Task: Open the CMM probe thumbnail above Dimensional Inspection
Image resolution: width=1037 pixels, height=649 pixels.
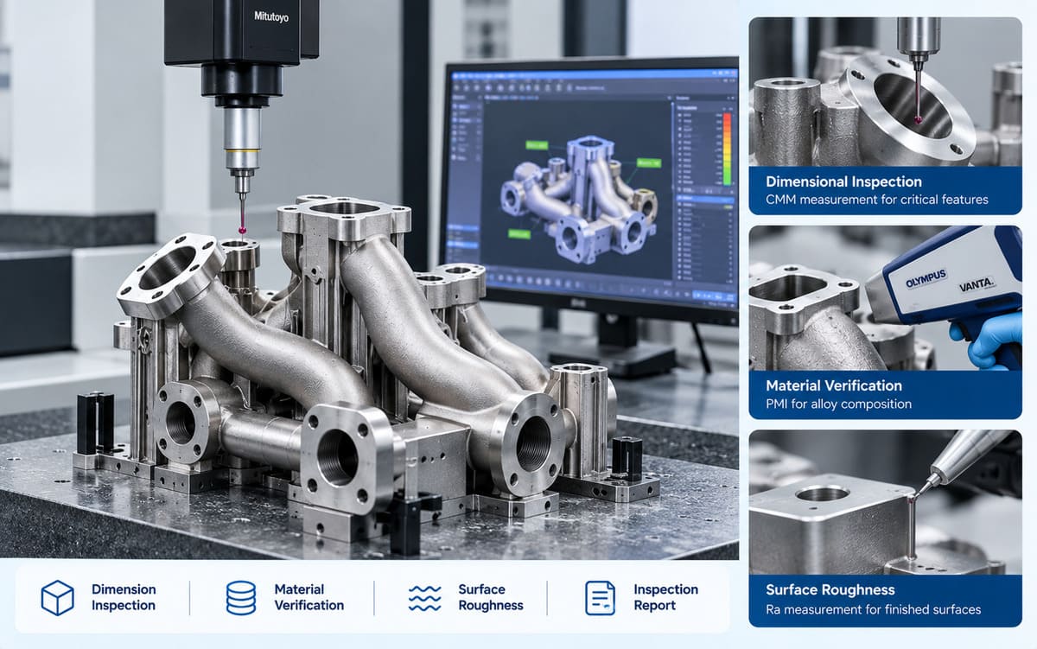Action: (885, 92)
